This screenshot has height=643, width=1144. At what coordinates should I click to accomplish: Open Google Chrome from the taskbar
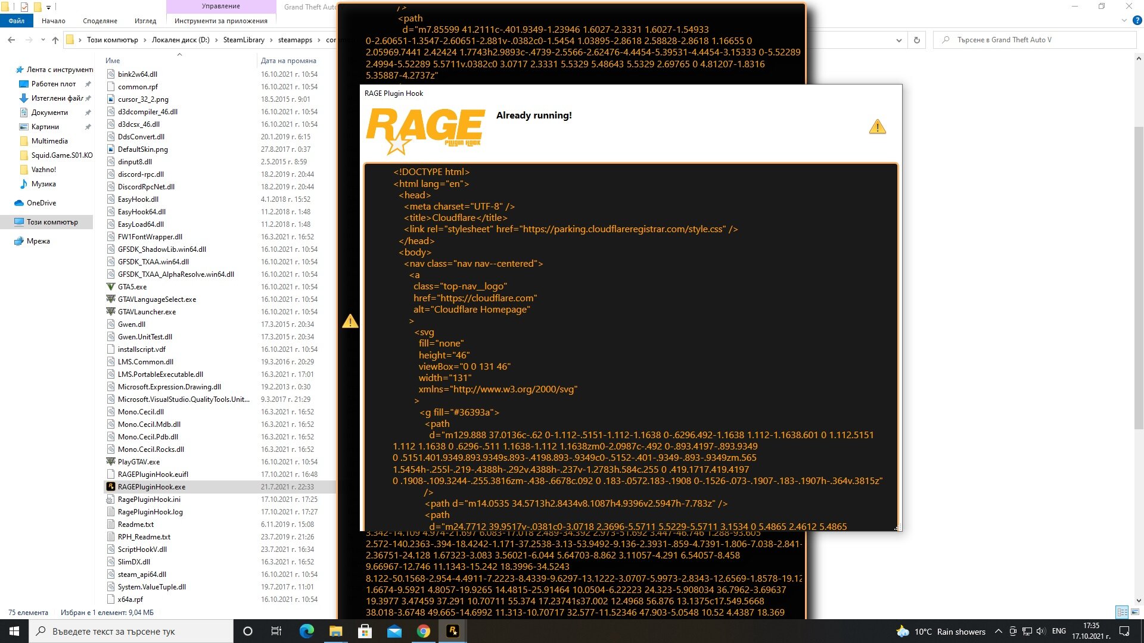click(x=424, y=631)
